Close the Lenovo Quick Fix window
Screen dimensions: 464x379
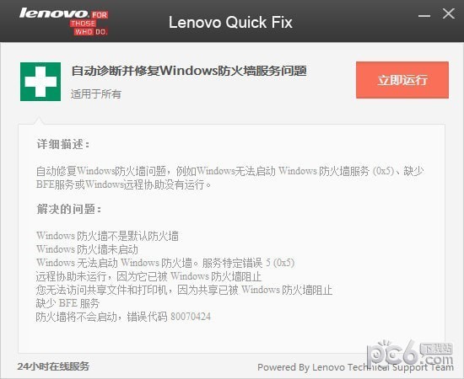[449, 13]
